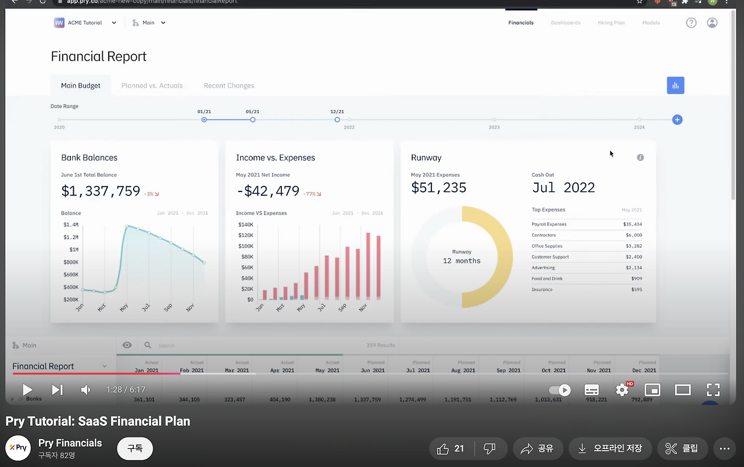The width and height of the screenshot is (744, 467).
Task: Click the Runway card info icon
Action: coord(641,158)
